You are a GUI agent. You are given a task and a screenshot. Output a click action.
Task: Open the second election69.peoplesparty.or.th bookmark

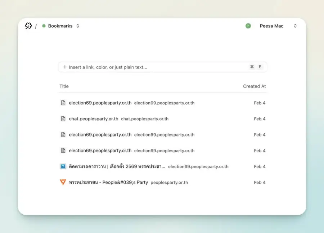coord(163,135)
